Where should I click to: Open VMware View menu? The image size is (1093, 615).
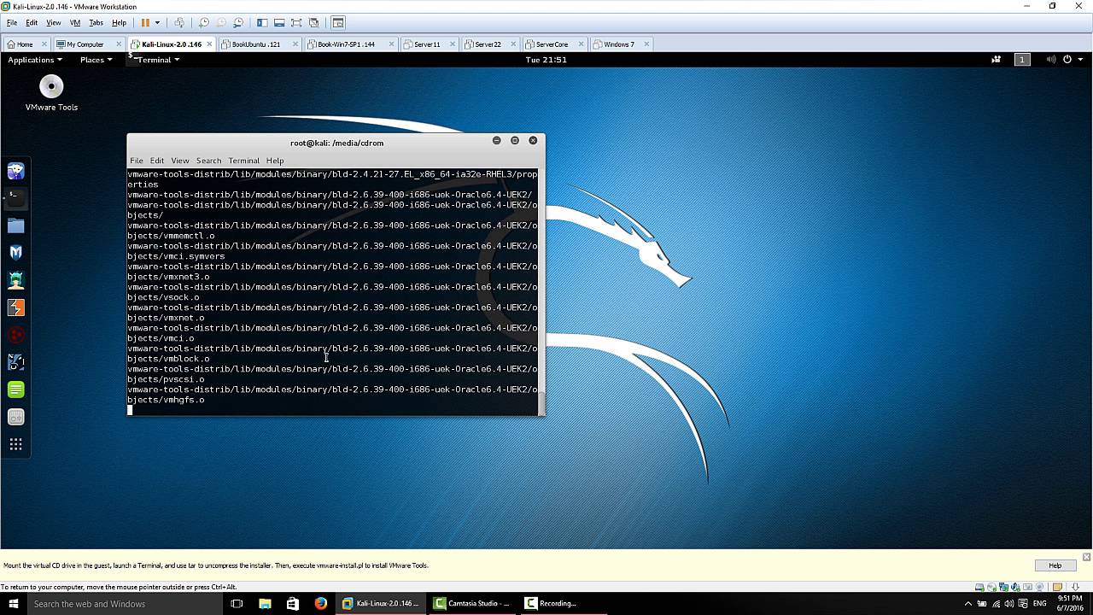pyautogui.click(x=53, y=22)
